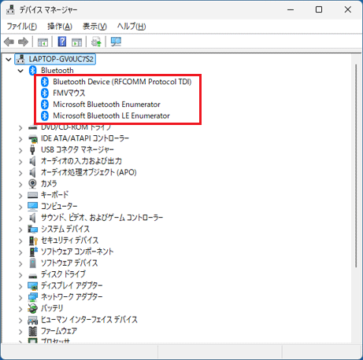This screenshot has width=363, height=360.
Task: Expand the キーボード category
Action: [x=20, y=196]
